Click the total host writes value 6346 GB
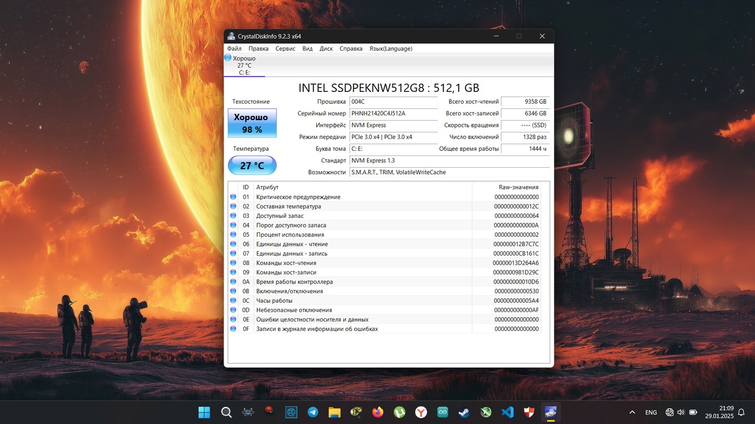Screen dimensions: 755x424 click(x=525, y=113)
